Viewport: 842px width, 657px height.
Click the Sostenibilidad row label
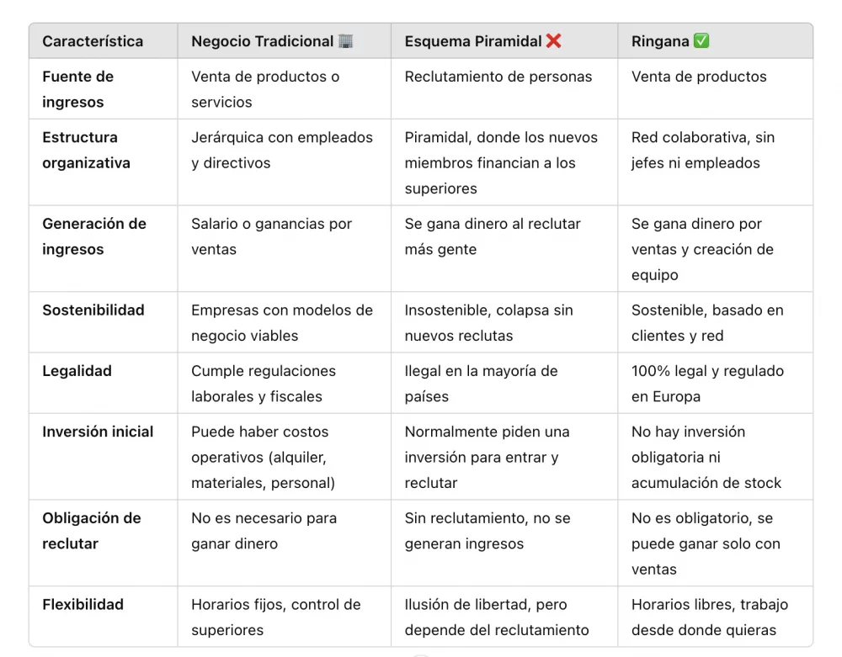pyautogui.click(x=93, y=310)
